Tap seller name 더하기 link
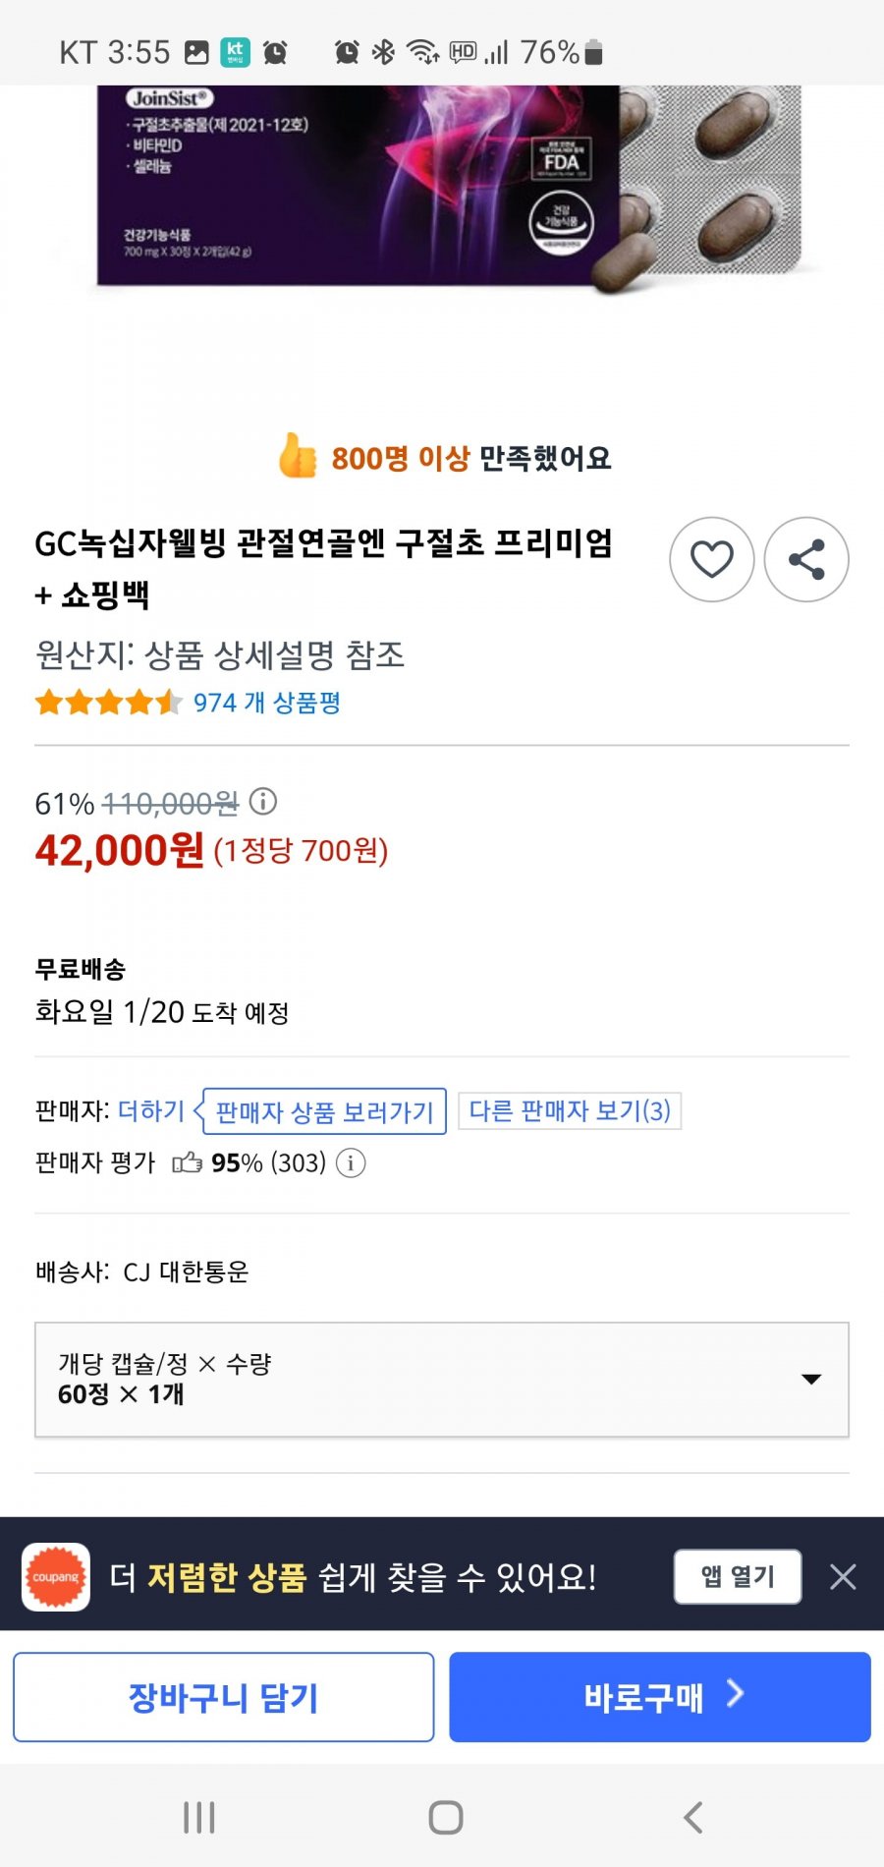 click(151, 1111)
